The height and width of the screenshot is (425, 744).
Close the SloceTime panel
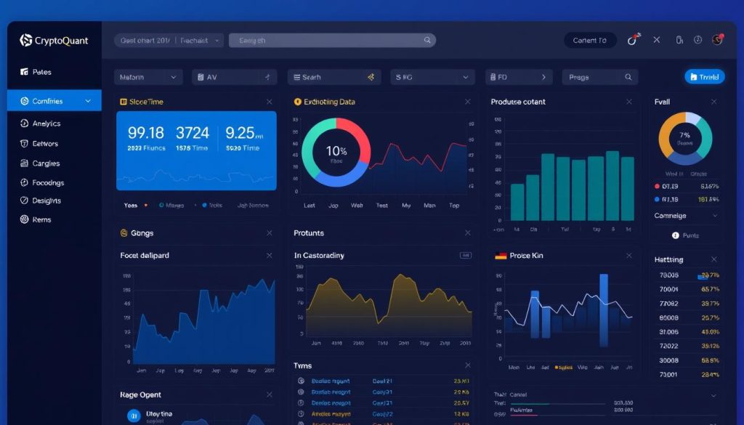(270, 102)
